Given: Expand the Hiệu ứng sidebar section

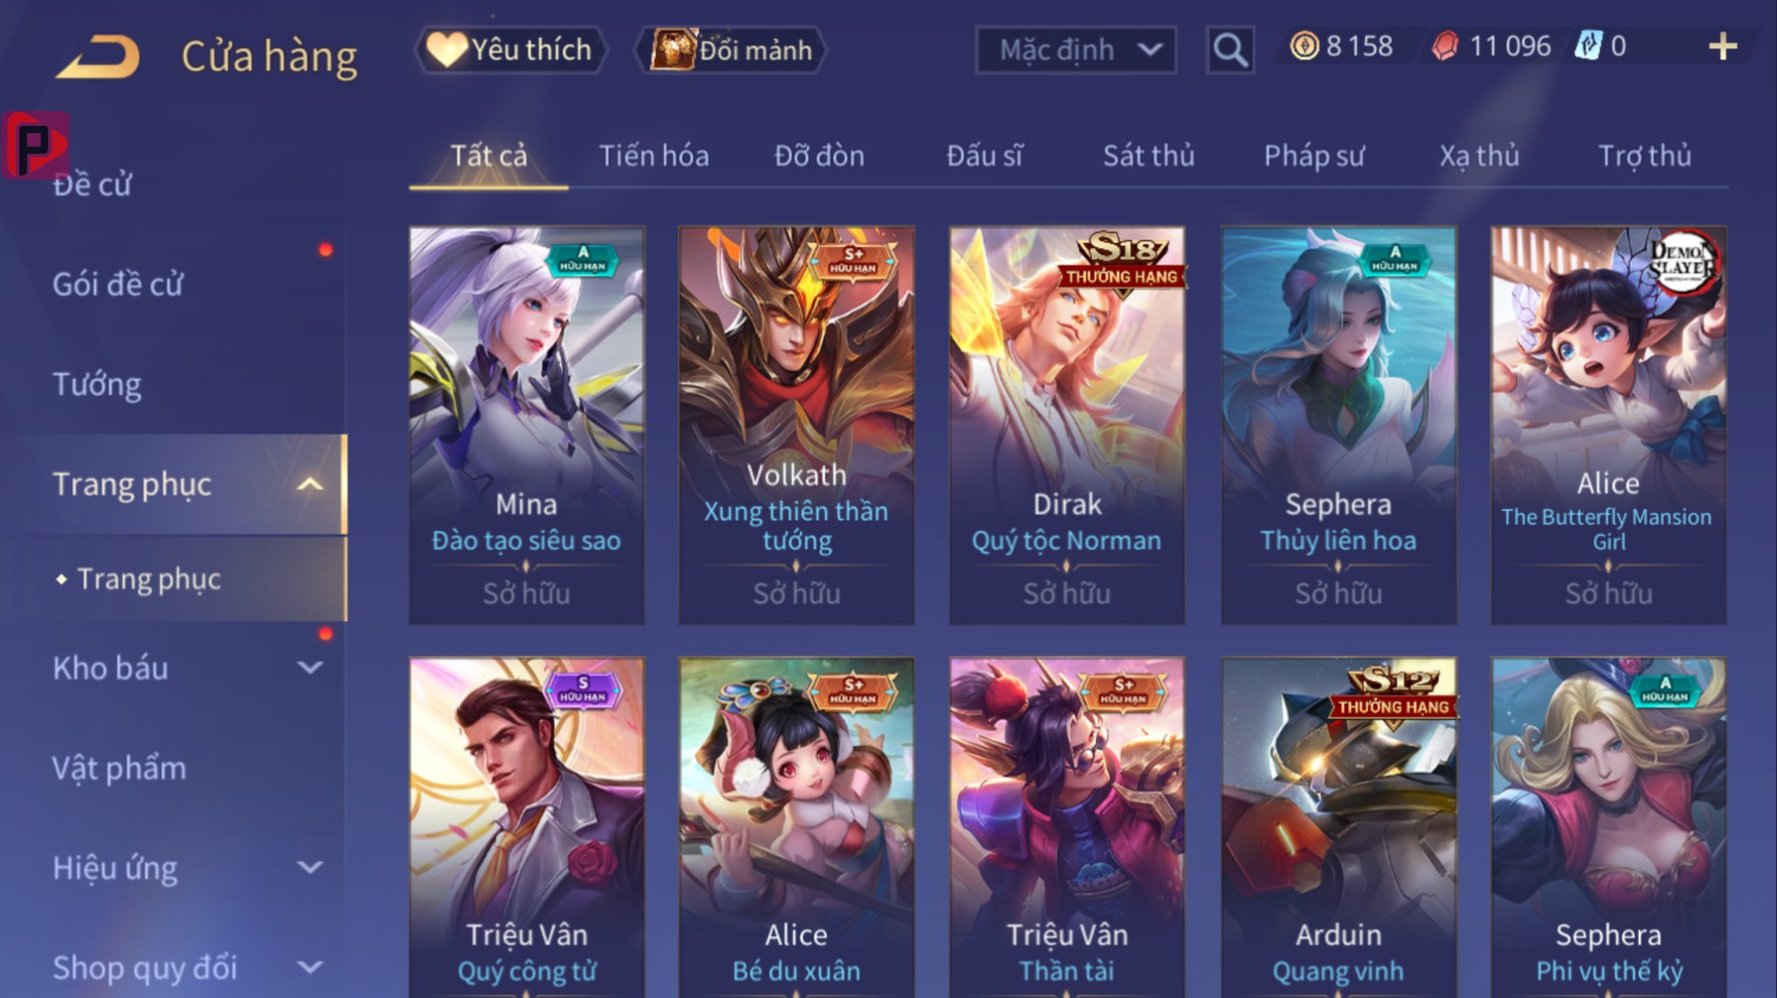Looking at the screenshot, I should (x=309, y=868).
